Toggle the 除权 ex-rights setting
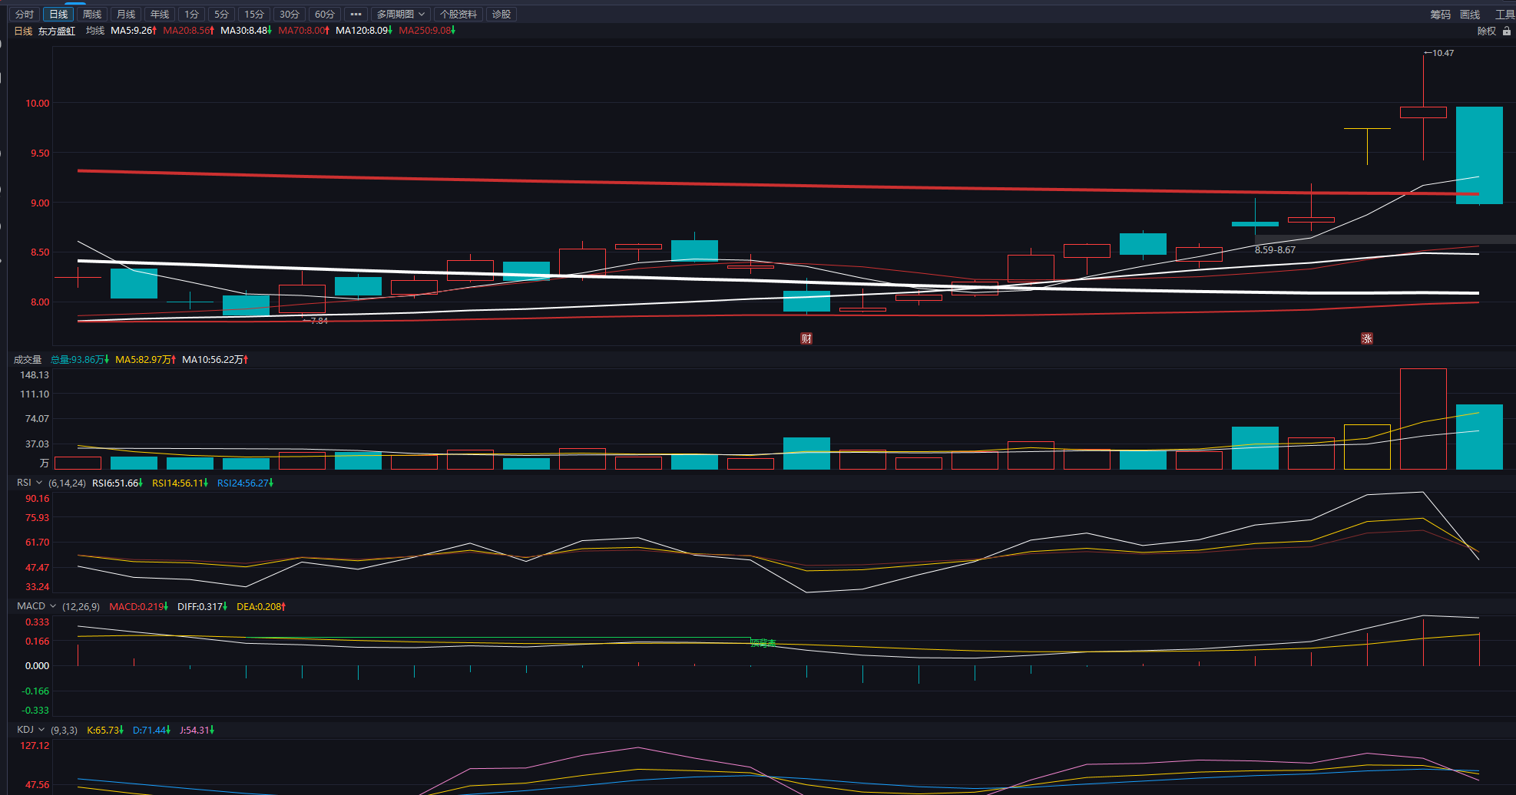1516x795 pixels. tap(1486, 31)
